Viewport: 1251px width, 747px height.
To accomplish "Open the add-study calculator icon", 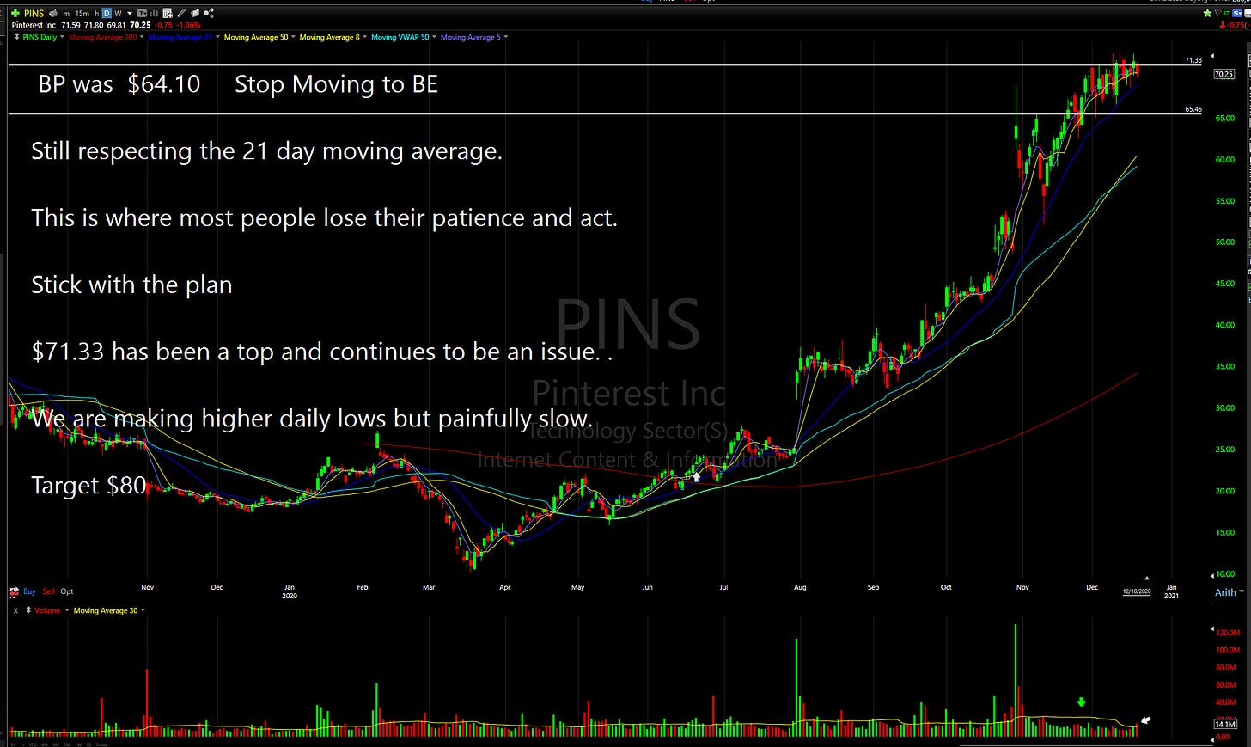I will (x=168, y=13).
